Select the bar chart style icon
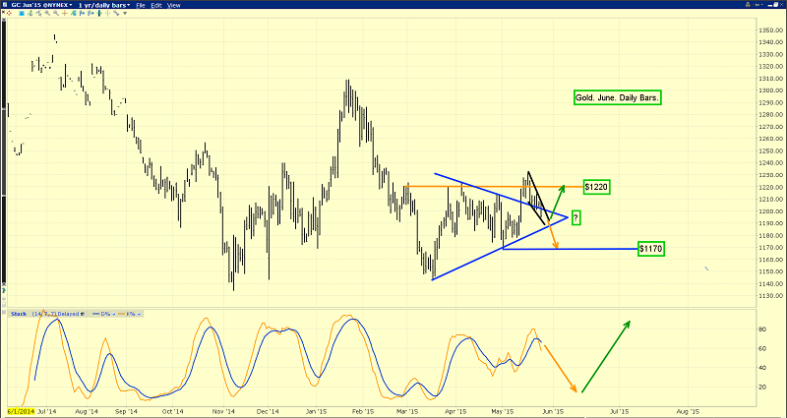Image resolution: width=787 pixels, height=418 pixels. tap(30, 13)
